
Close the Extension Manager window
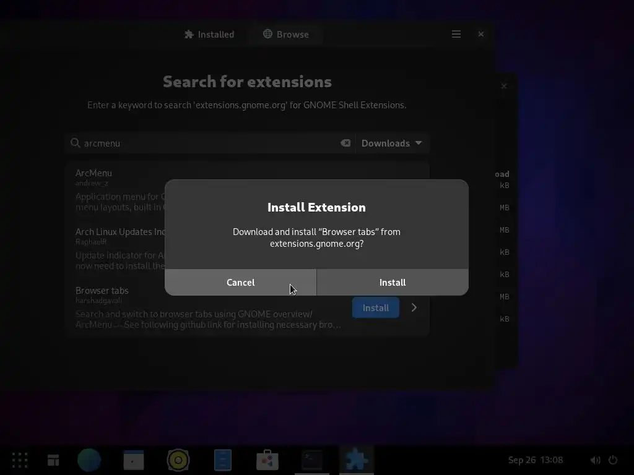[x=480, y=35]
